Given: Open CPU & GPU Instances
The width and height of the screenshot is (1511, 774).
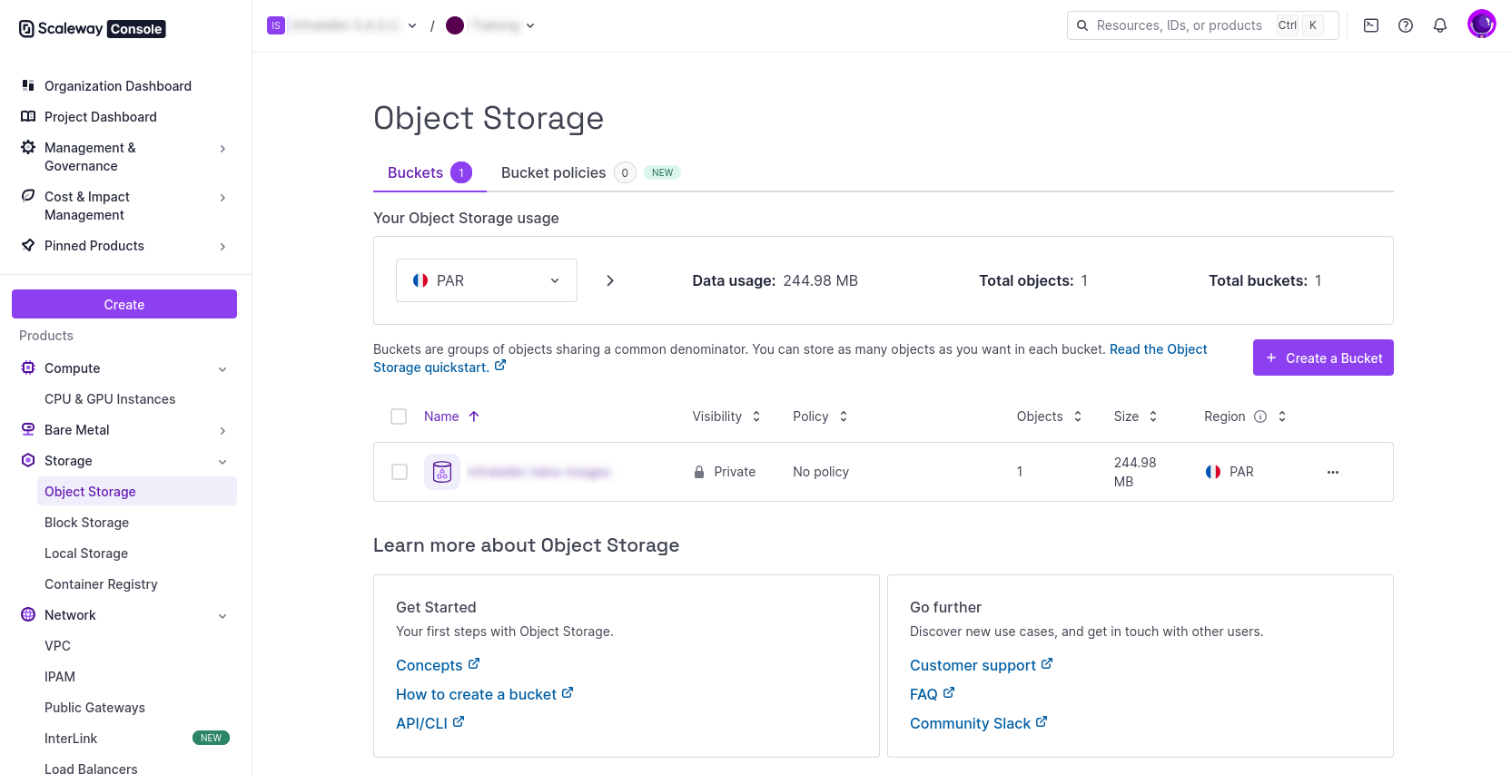Looking at the screenshot, I should click(x=110, y=398).
